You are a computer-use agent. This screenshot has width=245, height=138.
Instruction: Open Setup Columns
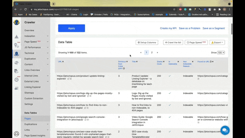[x=147, y=42]
